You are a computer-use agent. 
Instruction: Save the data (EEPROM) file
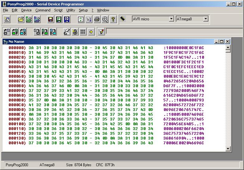(67, 19)
